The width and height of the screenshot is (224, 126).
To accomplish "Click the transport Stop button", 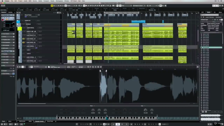I will tap(118, 124).
